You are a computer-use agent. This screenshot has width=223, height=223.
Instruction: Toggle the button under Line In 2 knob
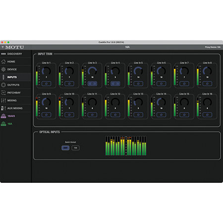pos(69,84)
